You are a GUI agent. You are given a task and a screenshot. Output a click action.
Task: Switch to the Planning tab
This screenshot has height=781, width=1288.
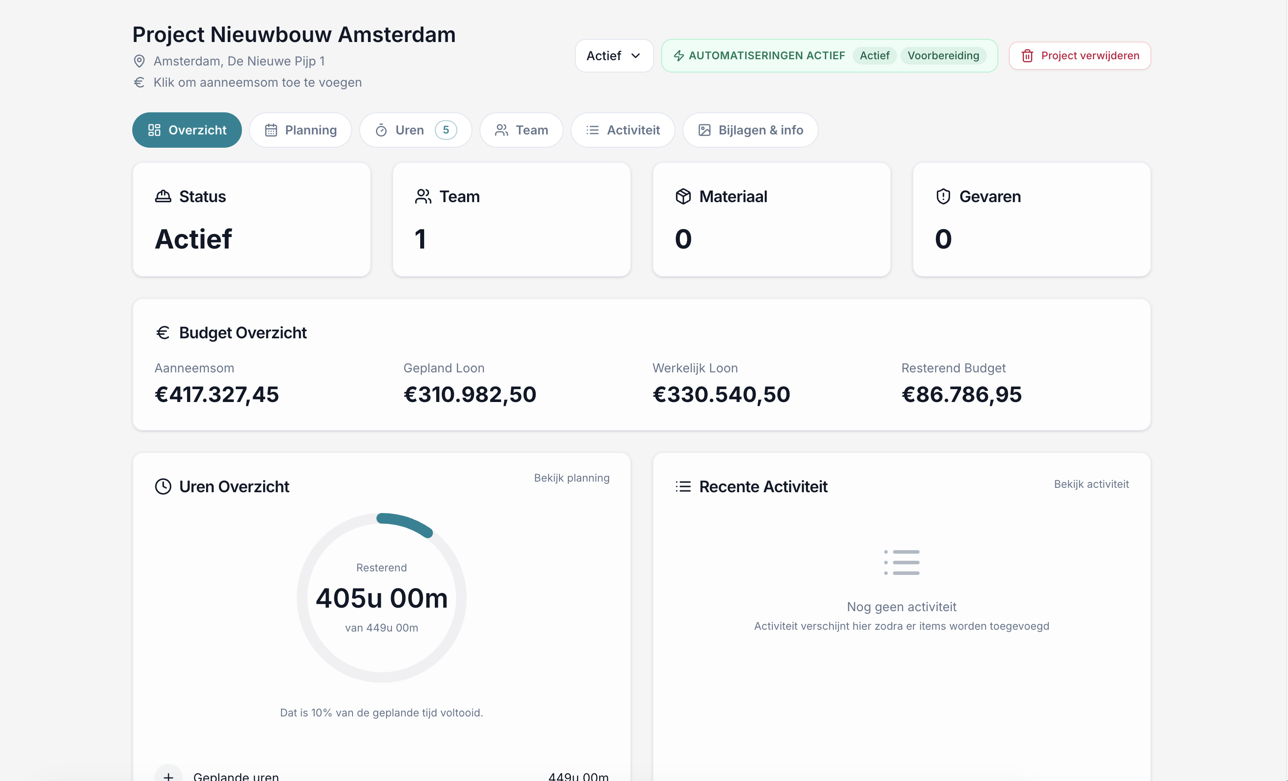[x=301, y=130]
